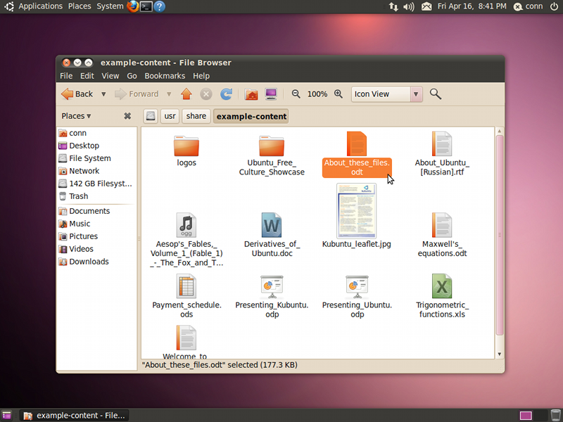
Task: Select the Trigonometric_functions.xls file icon
Action: pos(442,286)
